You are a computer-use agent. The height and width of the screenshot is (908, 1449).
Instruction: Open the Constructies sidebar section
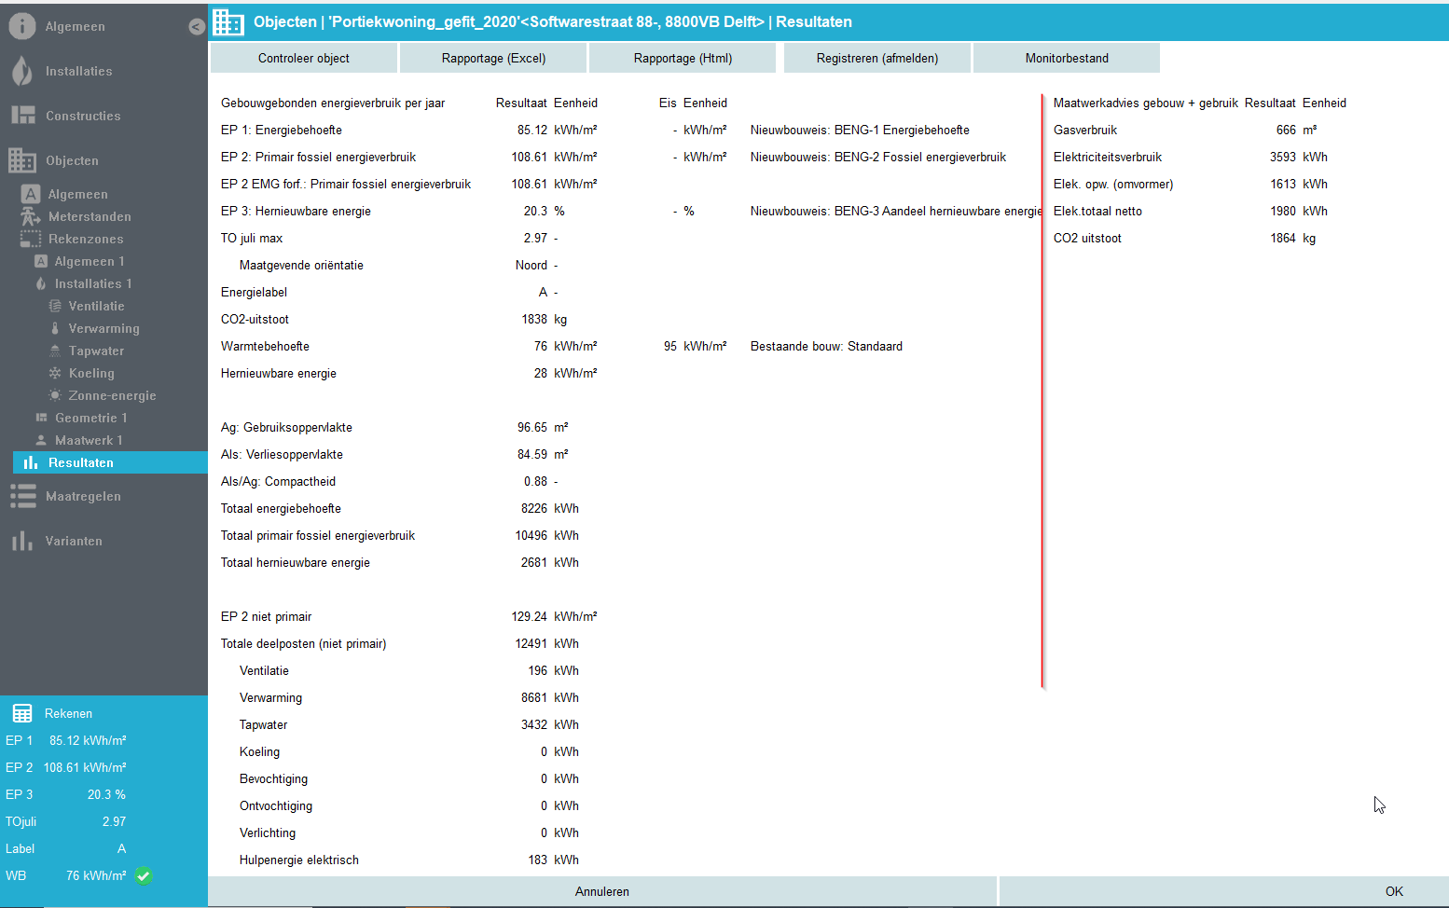(83, 117)
